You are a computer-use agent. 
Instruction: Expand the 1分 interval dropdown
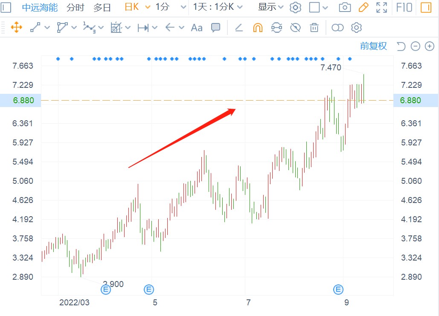[x=170, y=7]
